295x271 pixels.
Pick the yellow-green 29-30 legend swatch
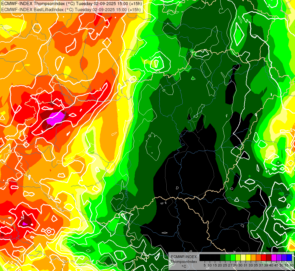pyautogui.click(x=238, y=257)
